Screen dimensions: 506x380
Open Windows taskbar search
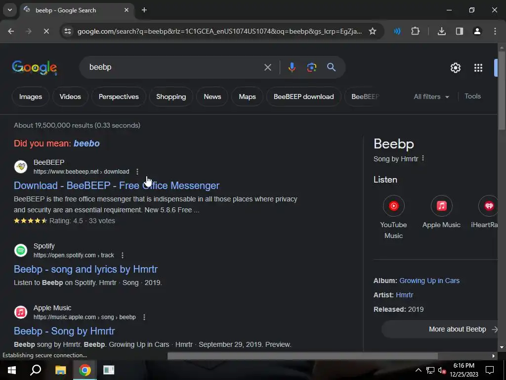coord(36,370)
